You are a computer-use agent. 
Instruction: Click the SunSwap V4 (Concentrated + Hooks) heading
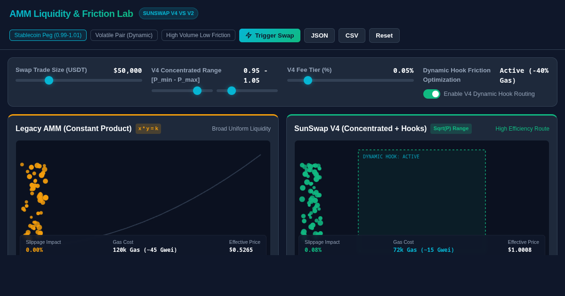pos(361,129)
